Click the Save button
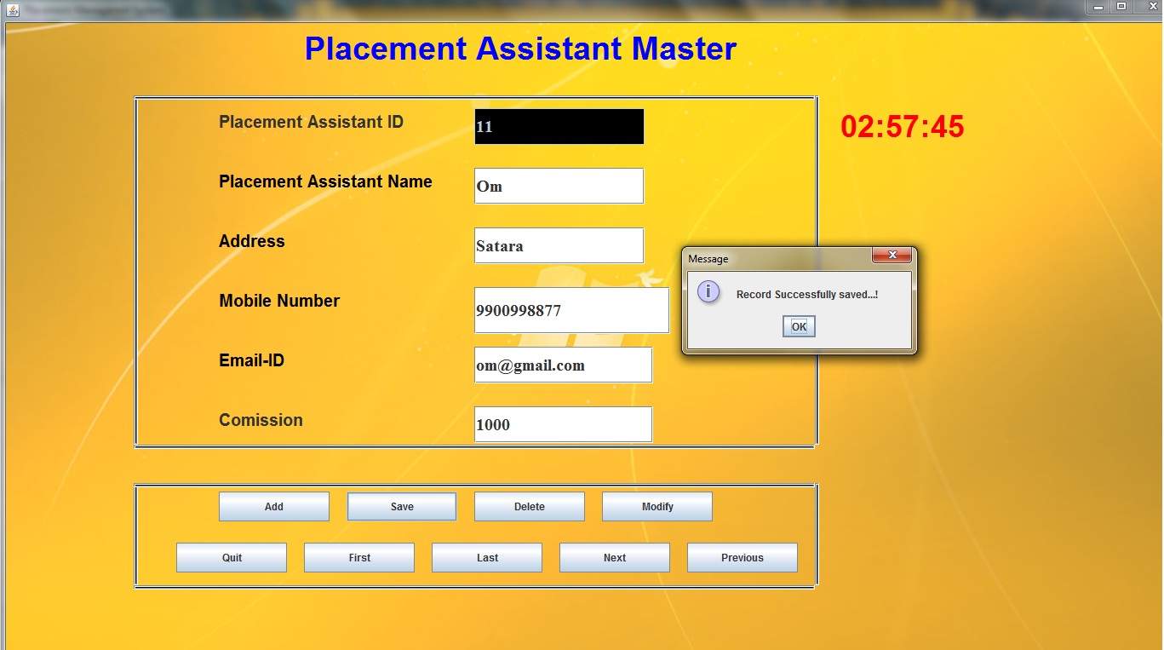 [401, 506]
